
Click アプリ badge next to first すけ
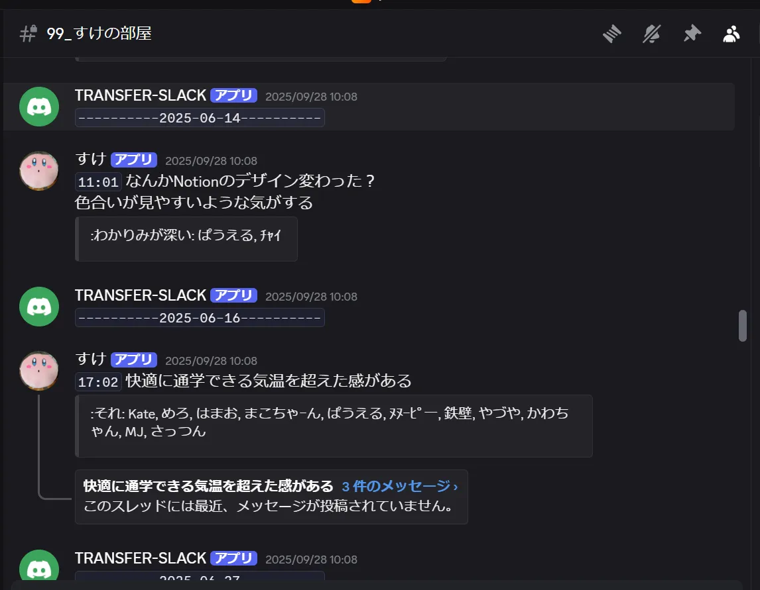134,159
